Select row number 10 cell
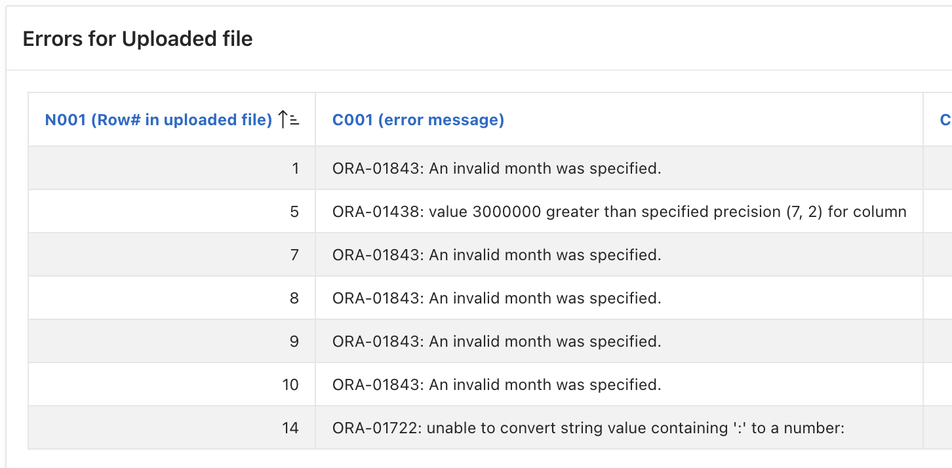 pos(172,385)
